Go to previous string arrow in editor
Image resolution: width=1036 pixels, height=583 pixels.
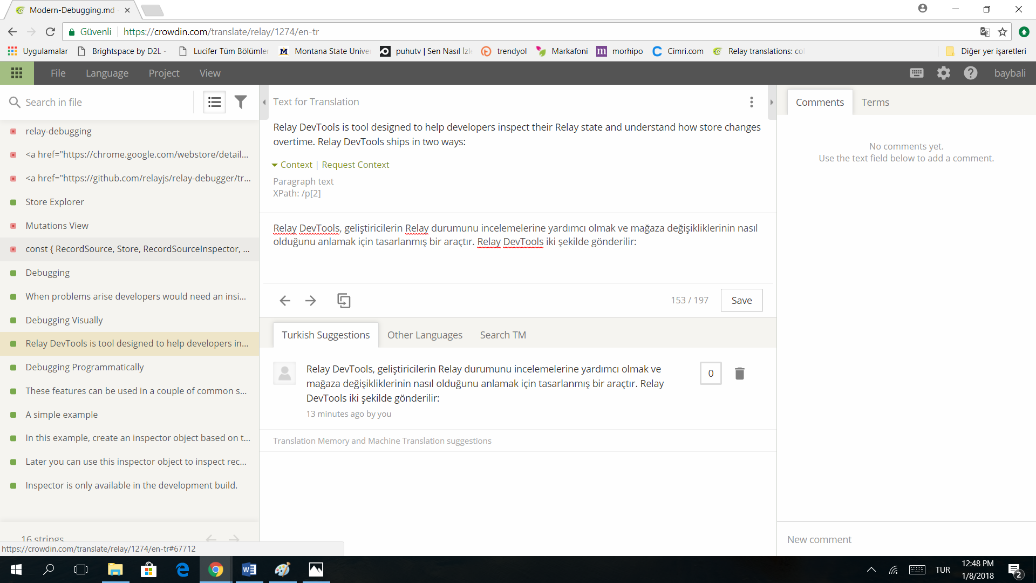tap(285, 301)
